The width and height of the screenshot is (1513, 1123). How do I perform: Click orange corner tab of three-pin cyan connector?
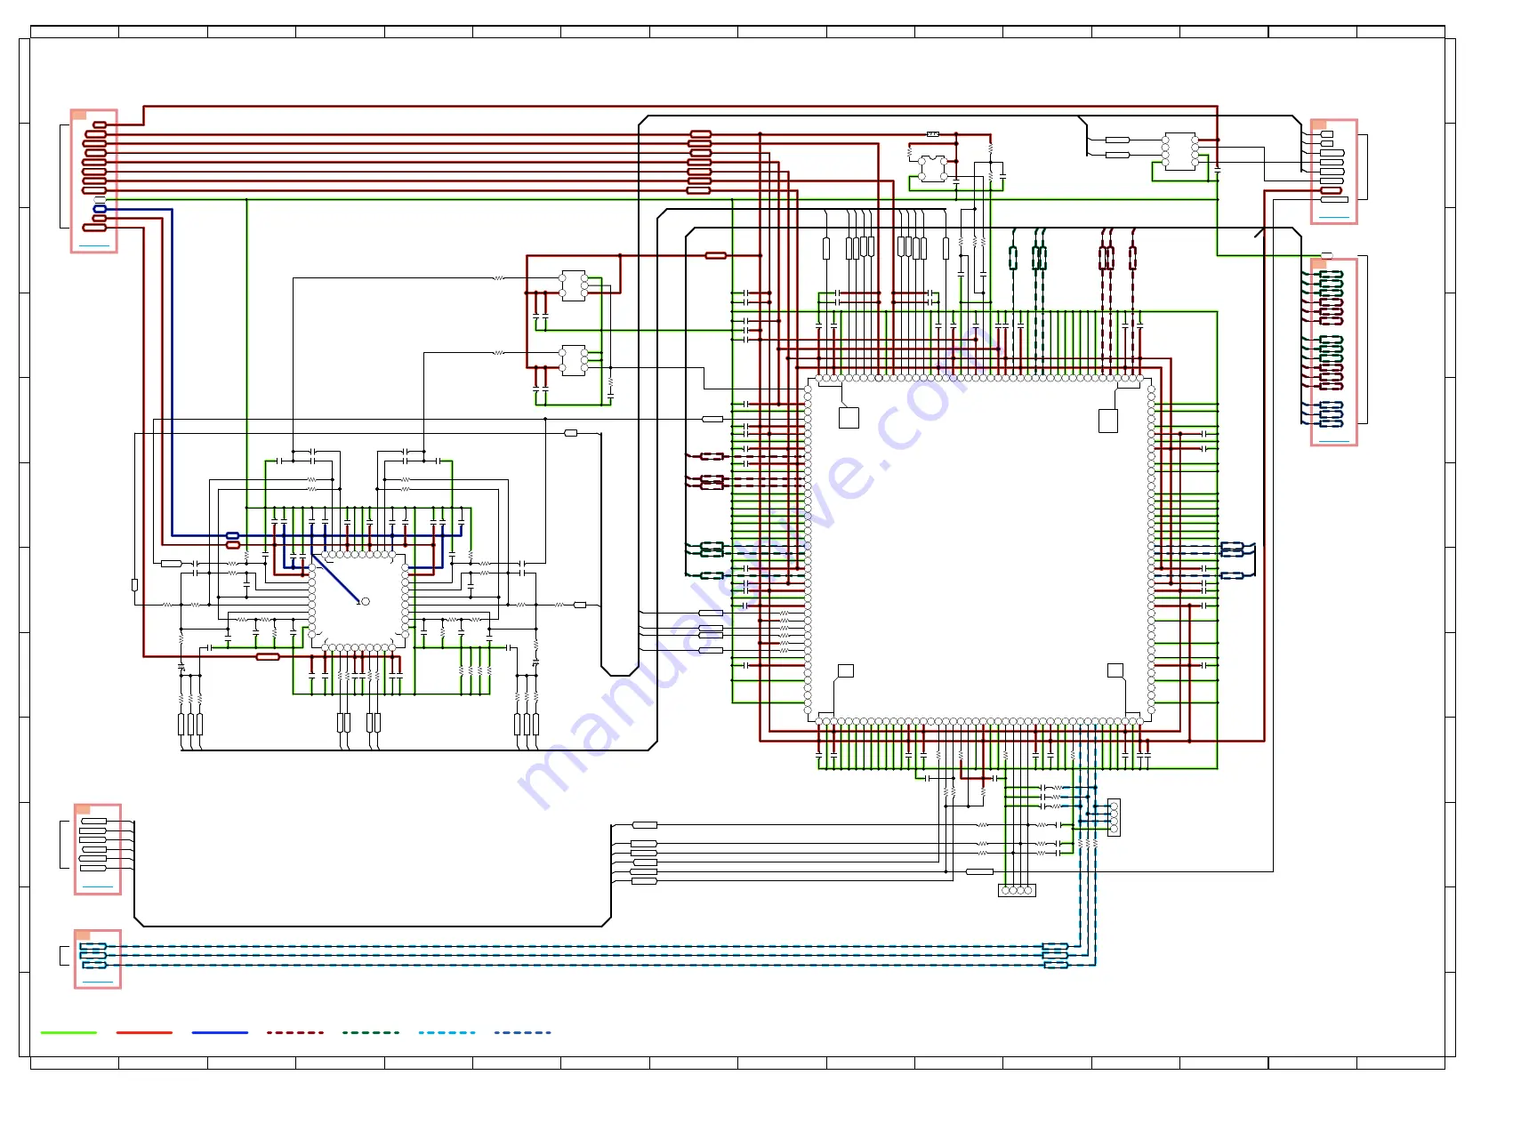(x=82, y=934)
